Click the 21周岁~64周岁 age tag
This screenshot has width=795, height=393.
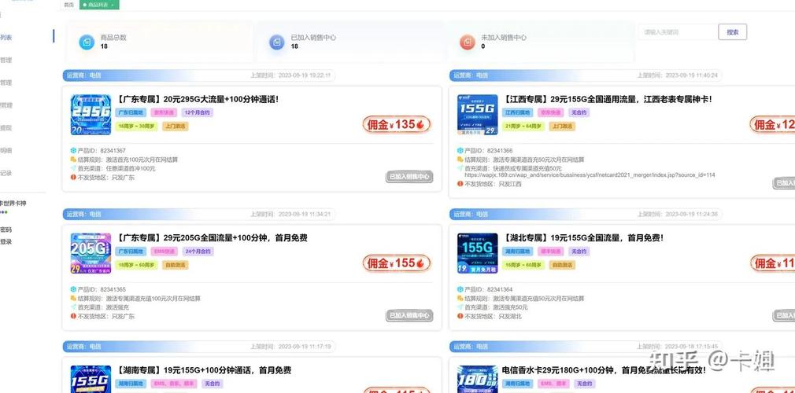tap(523, 126)
